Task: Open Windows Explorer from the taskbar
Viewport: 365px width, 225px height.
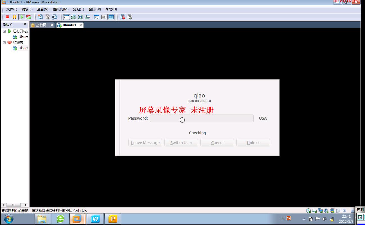Action: [x=42, y=219]
